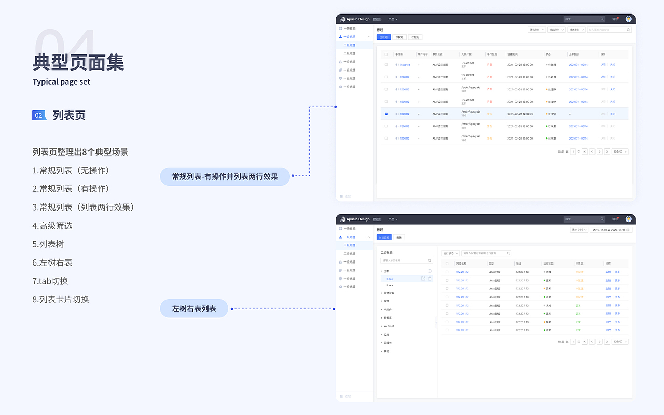The width and height of the screenshot is (664, 415).
Task: Click the calendar icon in the date range field
Action: (628, 230)
